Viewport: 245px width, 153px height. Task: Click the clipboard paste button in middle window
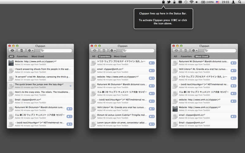(104, 50)
